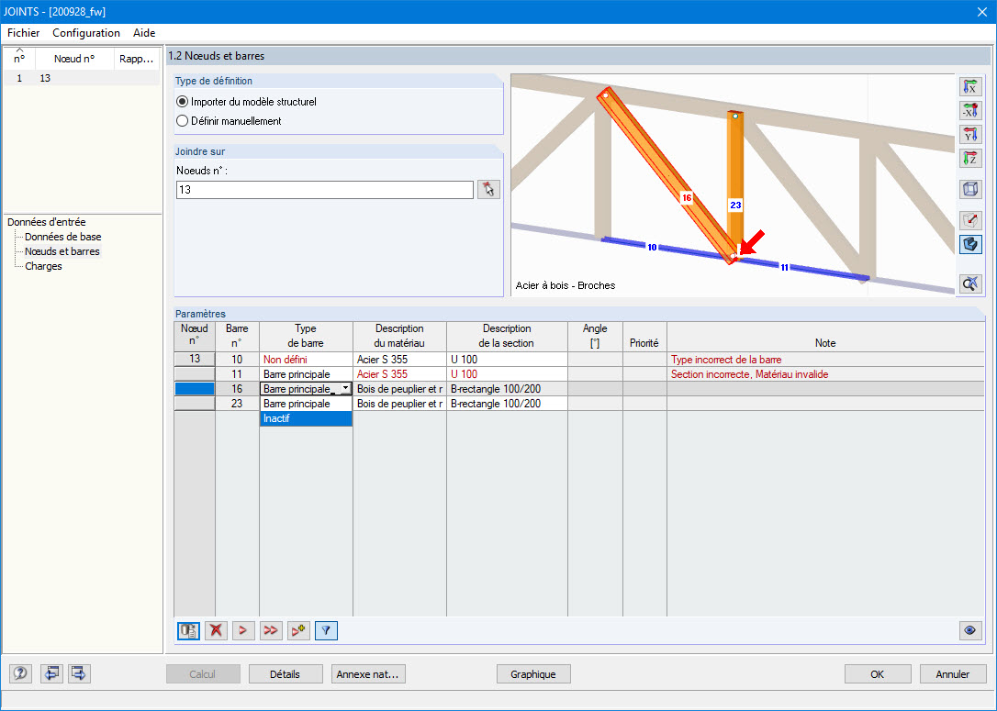The width and height of the screenshot is (997, 711).
Task: Select 'Définir manuellement' radio button
Action: click(x=182, y=121)
